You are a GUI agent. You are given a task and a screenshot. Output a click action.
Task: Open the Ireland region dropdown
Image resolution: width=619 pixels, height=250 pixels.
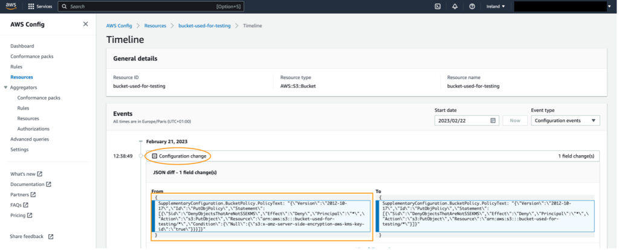(x=496, y=6)
